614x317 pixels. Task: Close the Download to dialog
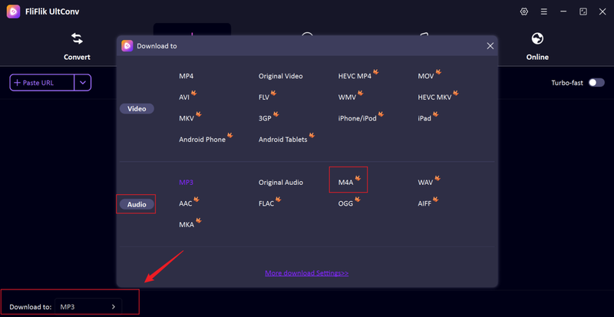pos(490,46)
